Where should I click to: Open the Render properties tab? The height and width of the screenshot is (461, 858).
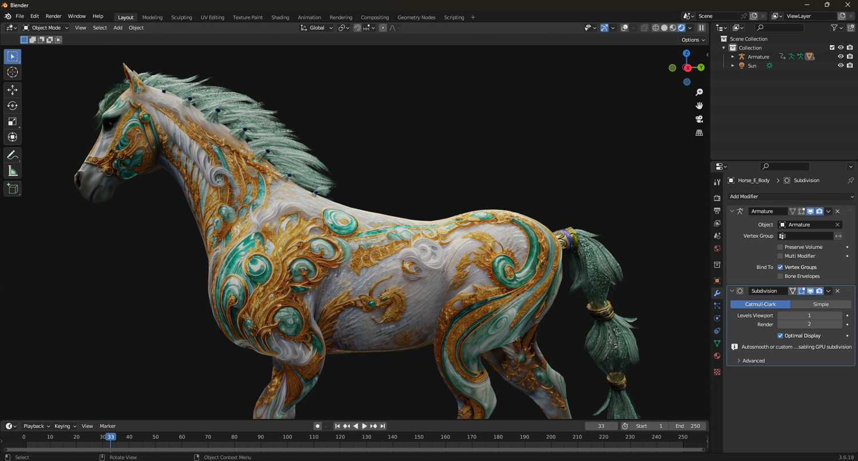tap(717, 198)
